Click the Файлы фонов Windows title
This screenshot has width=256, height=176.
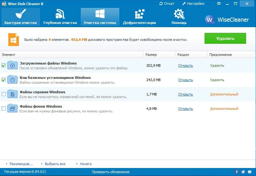41,106
